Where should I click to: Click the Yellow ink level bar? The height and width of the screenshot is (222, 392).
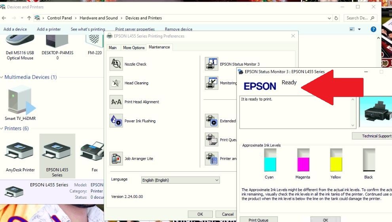336,160
